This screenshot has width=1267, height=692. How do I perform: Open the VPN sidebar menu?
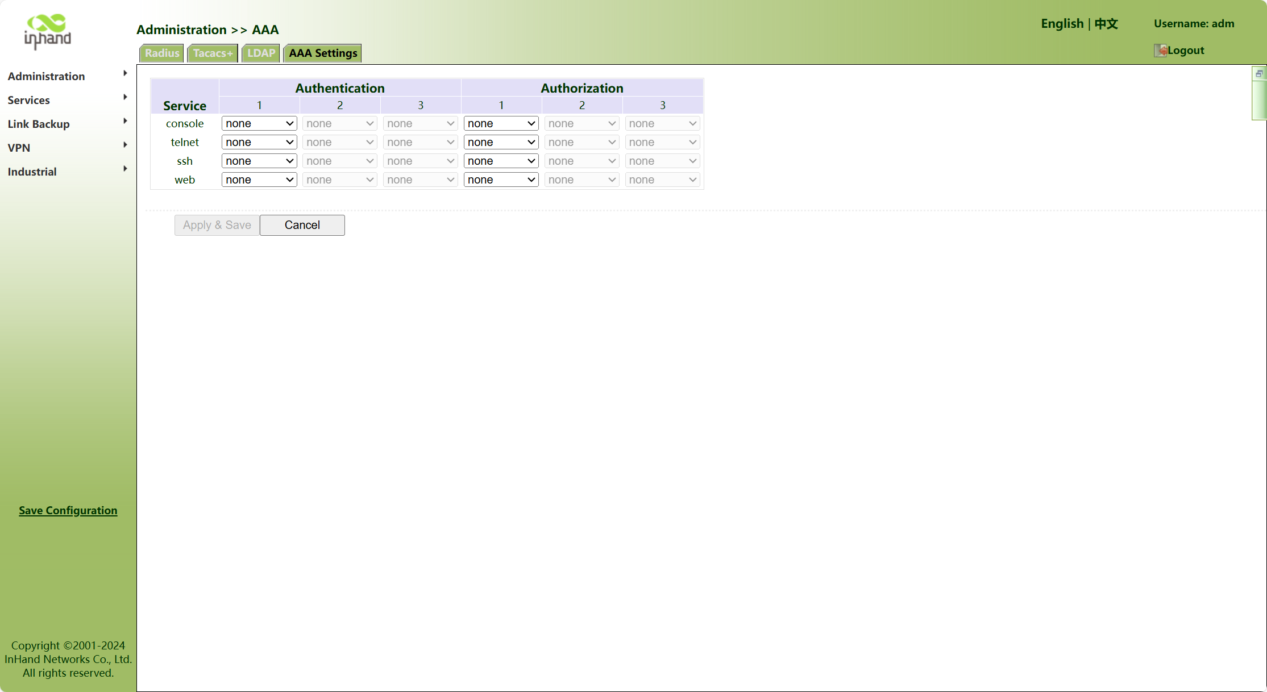pos(19,148)
